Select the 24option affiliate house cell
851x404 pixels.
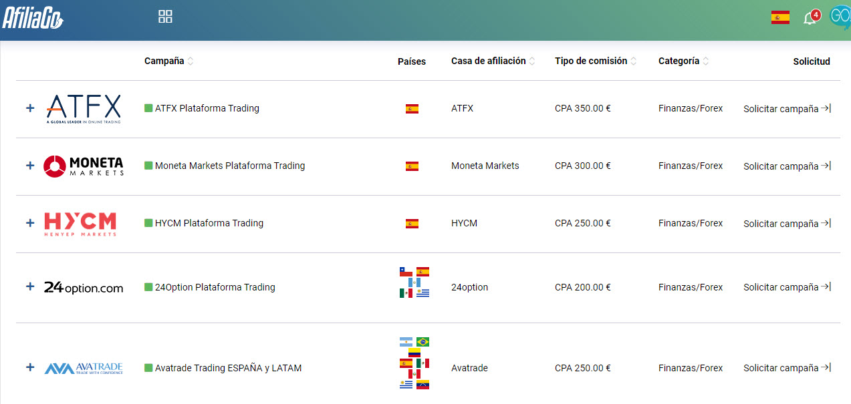[469, 287]
